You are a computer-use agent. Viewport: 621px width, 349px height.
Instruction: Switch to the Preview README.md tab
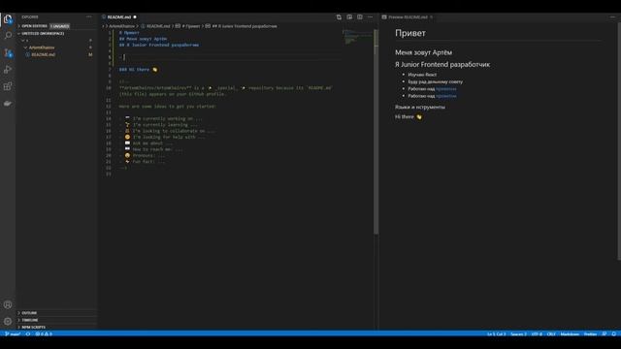click(408, 17)
